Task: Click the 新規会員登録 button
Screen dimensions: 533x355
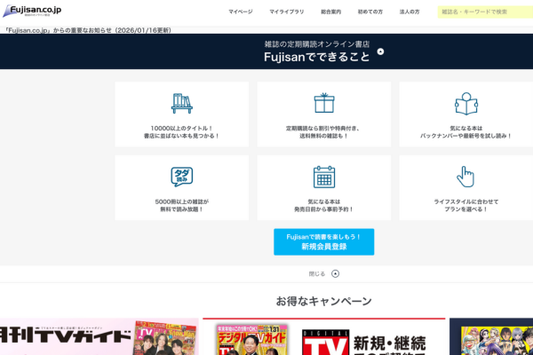Action: 324,242
